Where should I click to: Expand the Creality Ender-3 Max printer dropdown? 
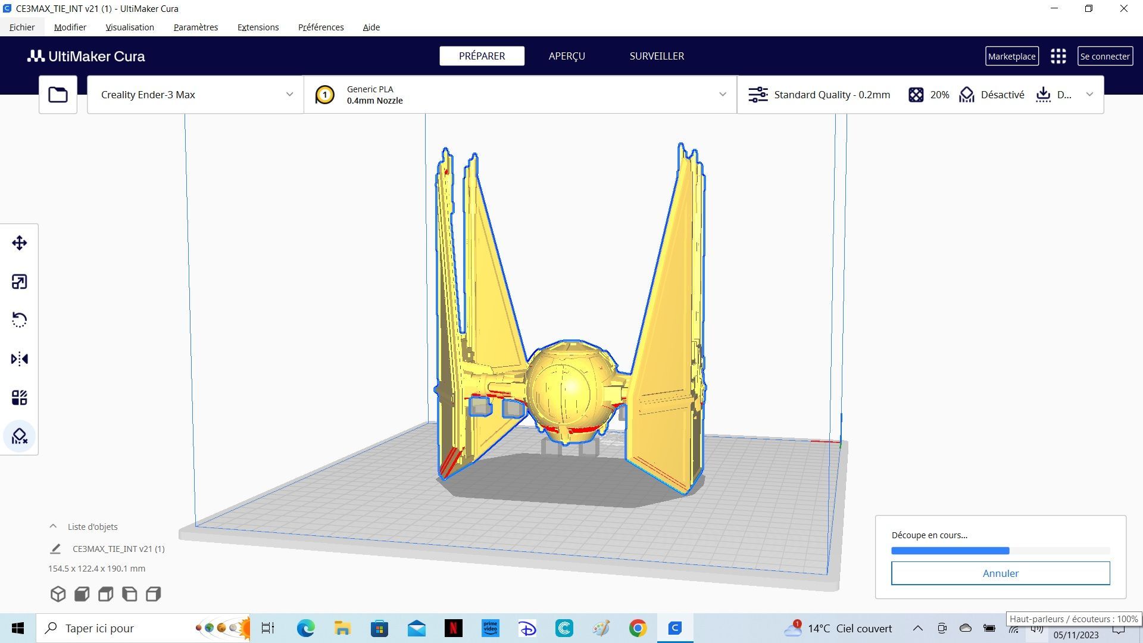tap(195, 95)
